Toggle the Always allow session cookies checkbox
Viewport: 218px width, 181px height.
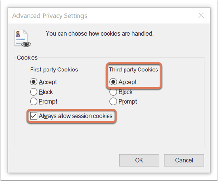[33, 116]
